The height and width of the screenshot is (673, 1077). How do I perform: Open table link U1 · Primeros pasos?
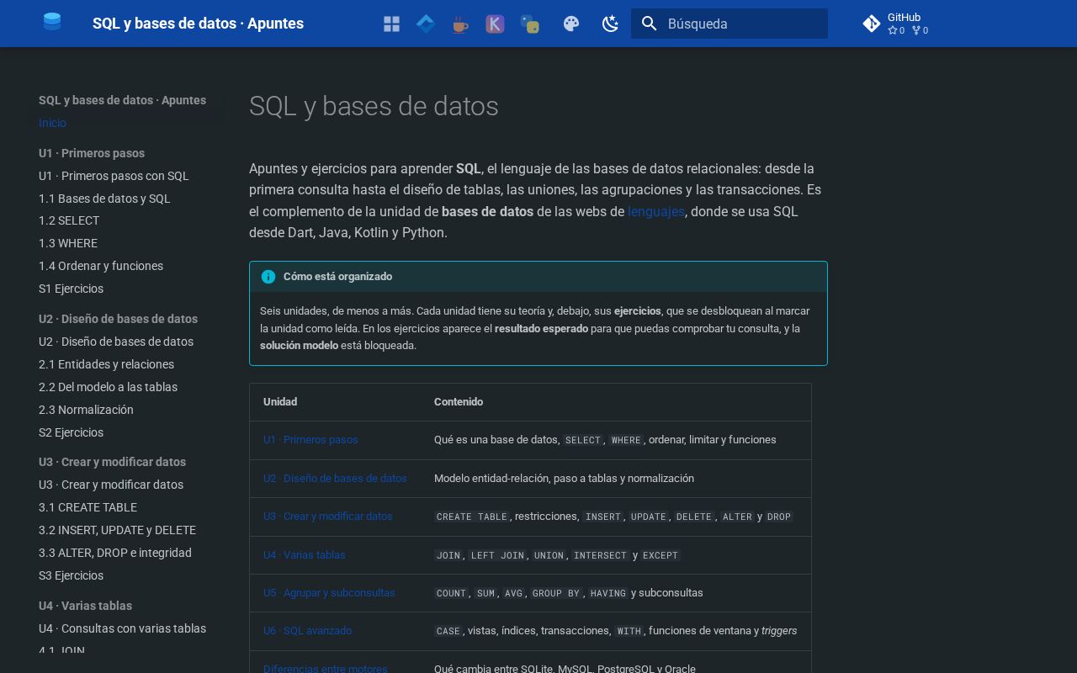point(310,440)
